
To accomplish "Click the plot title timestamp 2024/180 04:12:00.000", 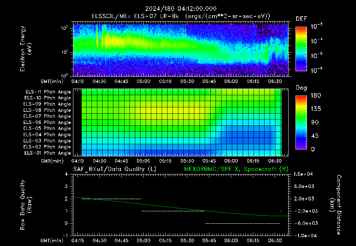I will tap(181, 9).
